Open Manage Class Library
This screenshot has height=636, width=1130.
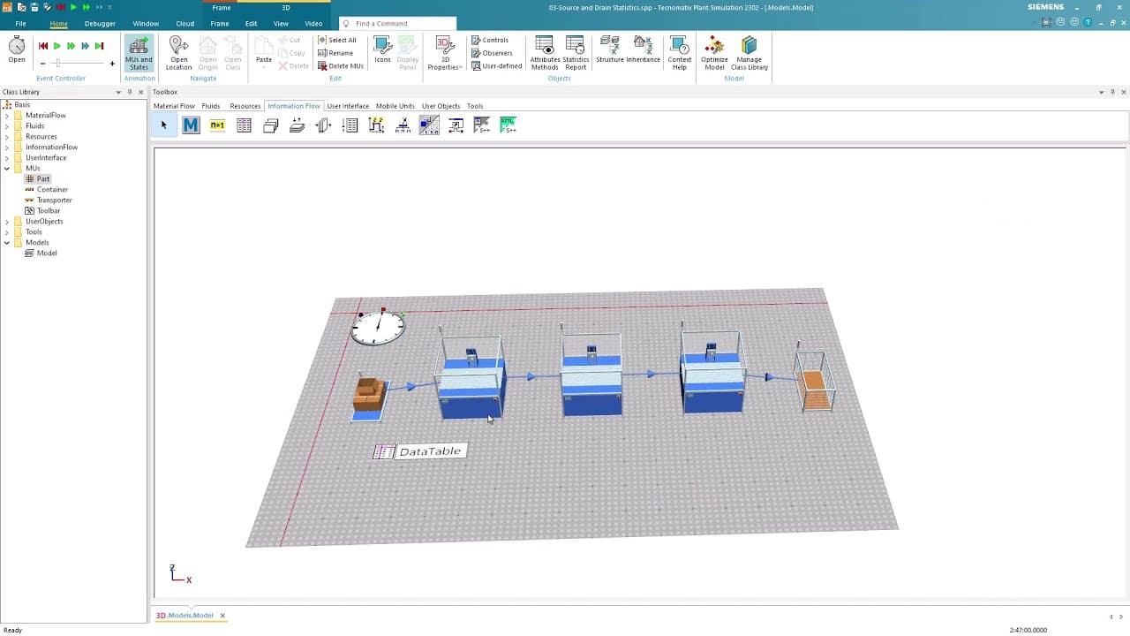coord(750,54)
